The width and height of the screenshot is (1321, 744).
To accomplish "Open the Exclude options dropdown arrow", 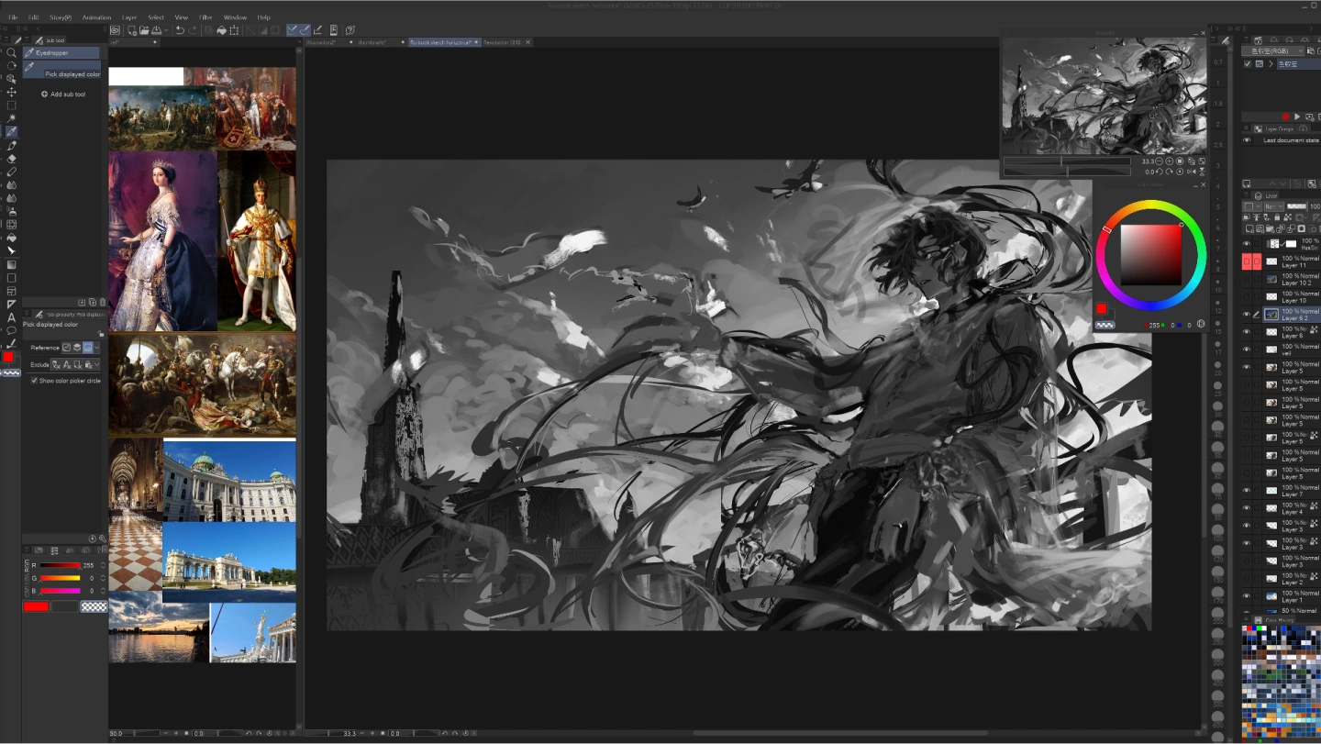I will [x=97, y=364].
